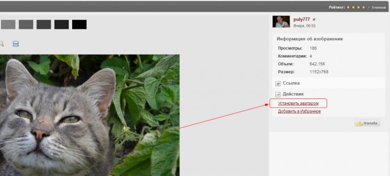The image size is (390, 176).
Task: Click the cat photo image
Action: (x=90, y=115)
